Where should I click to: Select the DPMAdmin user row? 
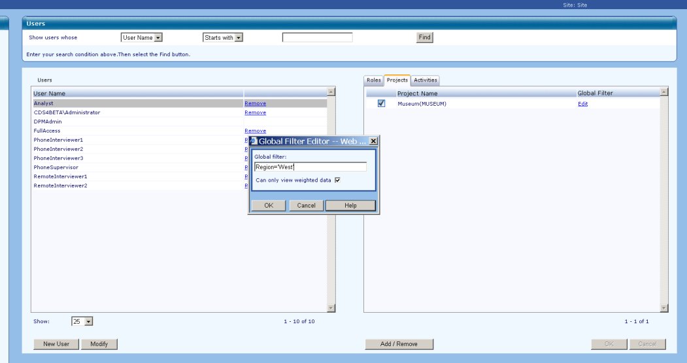(x=180, y=122)
